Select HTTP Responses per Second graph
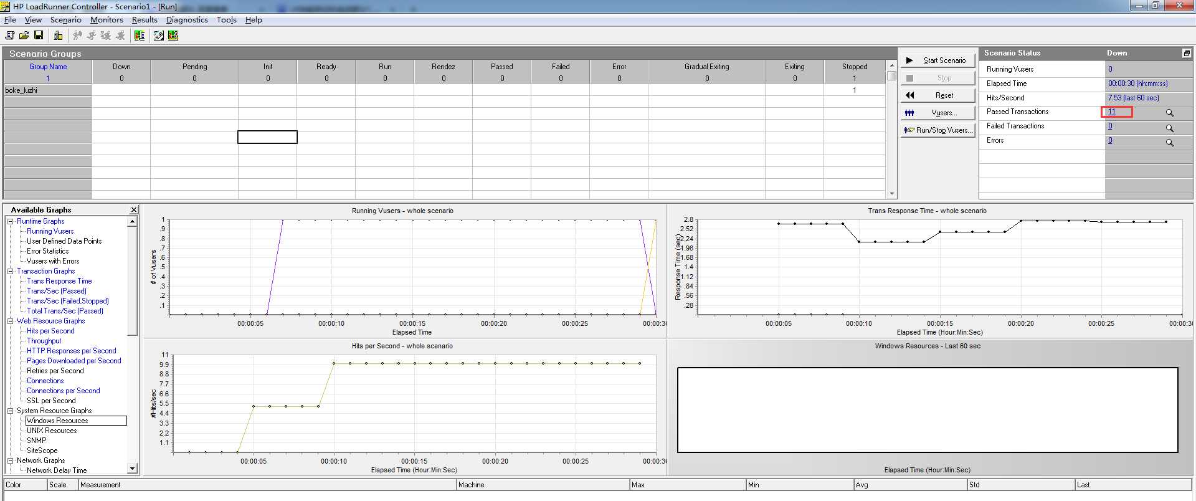 click(x=72, y=351)
